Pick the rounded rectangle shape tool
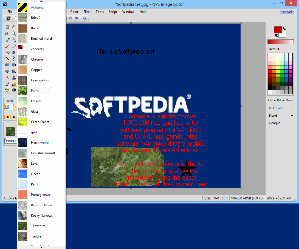This screenshot has width=299, height=249. click(x=14, y=65)
